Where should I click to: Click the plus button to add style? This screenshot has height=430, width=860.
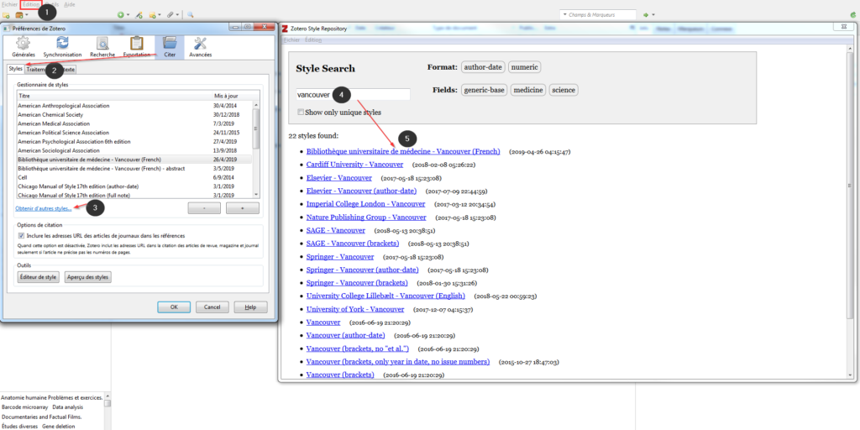[x=243, y=208]
